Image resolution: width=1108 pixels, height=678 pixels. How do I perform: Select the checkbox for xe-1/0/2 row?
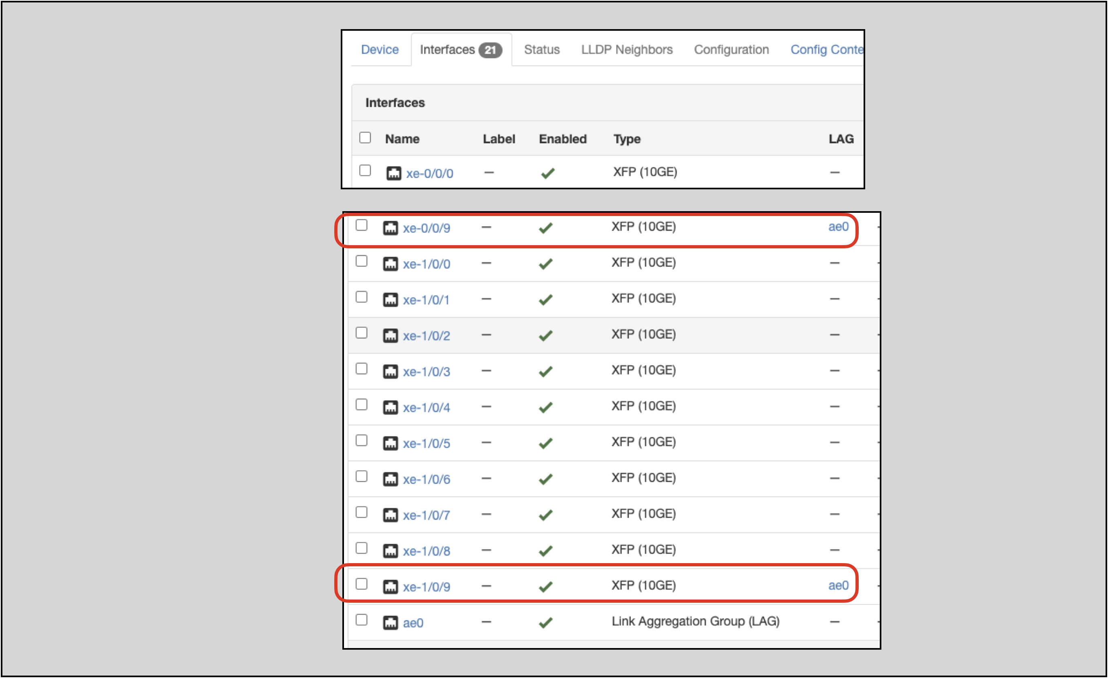[361, 333]
